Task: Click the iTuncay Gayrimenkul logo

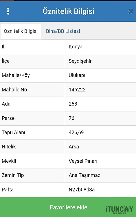Action: click(120, 210)
